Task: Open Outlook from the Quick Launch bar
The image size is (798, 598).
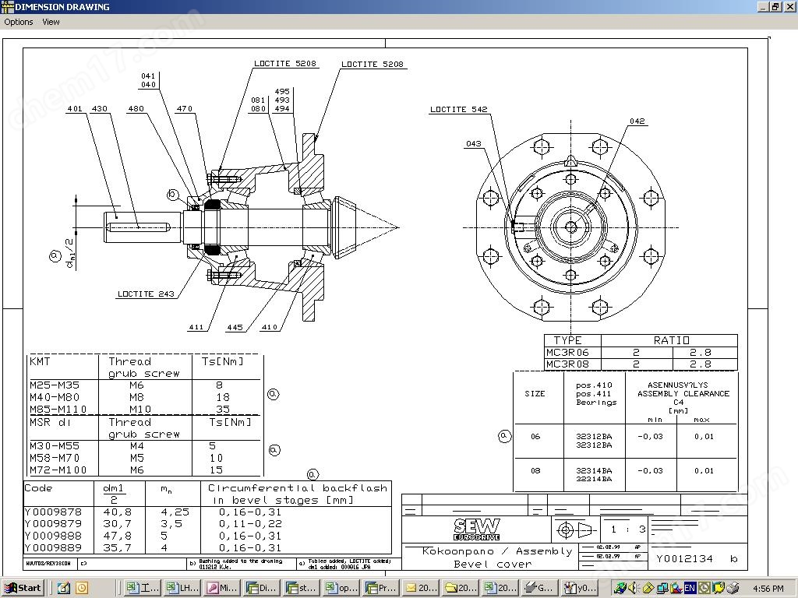Action: [82, 587]
